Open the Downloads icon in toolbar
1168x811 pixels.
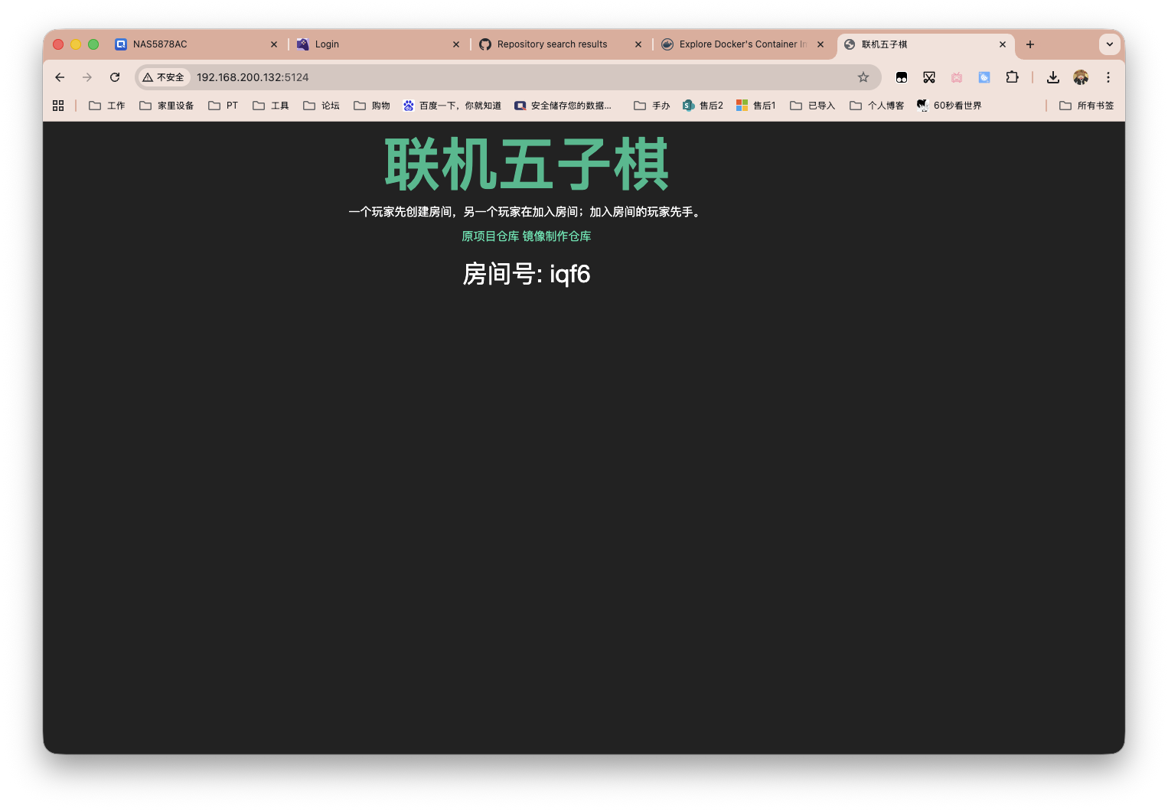coord(1053,77)
